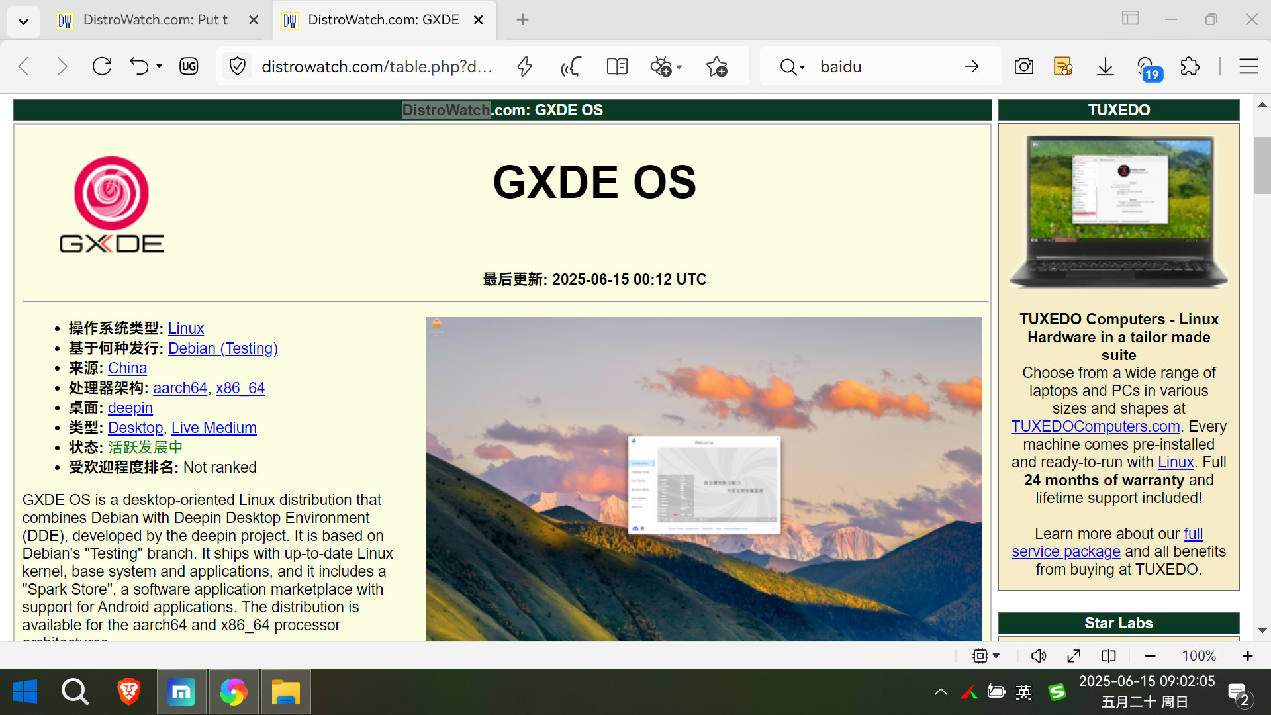Zoom in with the plus button
Image resolution: width=1271 pixels, height=715 pixels.
(x=1248, y=656)
